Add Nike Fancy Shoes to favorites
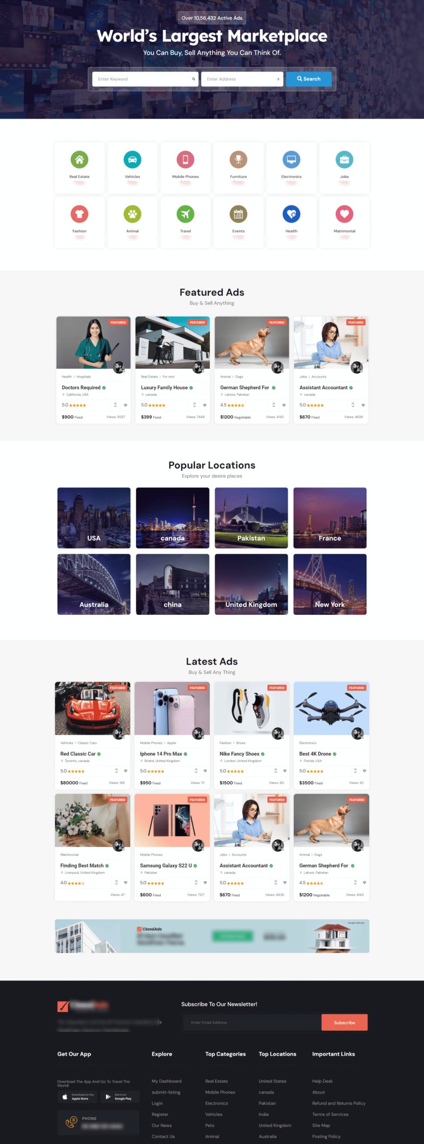 point(285,771)
